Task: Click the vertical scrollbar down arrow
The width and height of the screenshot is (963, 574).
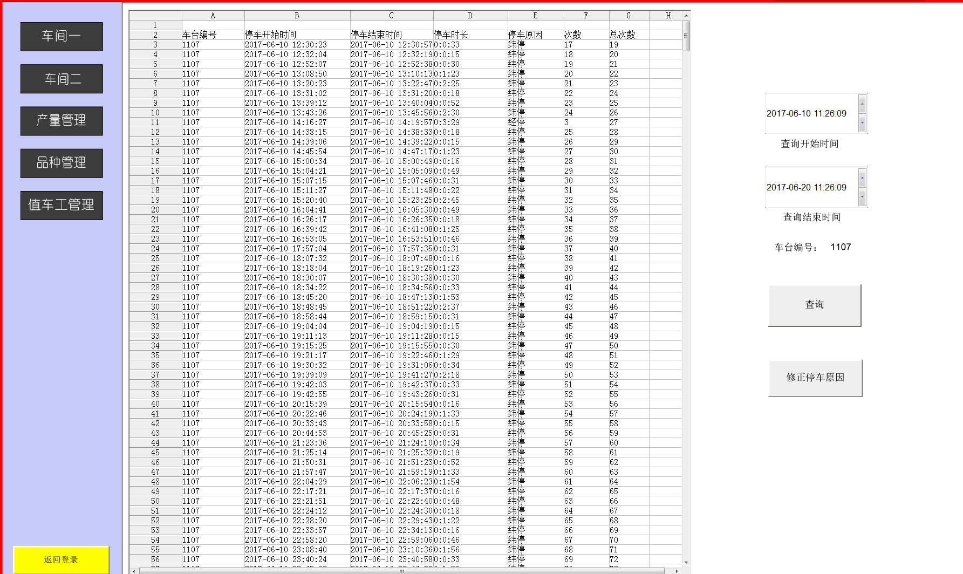Action: click(686, 562)
